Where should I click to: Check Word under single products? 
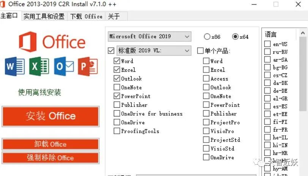click(x=206, y=61)
